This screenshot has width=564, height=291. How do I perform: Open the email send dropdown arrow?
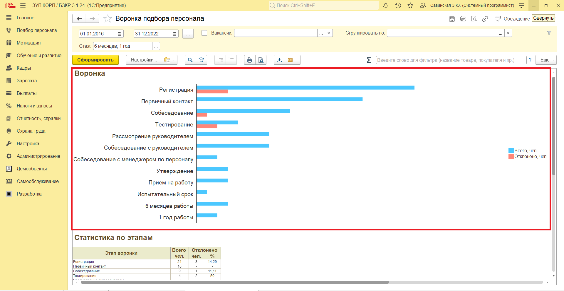click(297, 60)
